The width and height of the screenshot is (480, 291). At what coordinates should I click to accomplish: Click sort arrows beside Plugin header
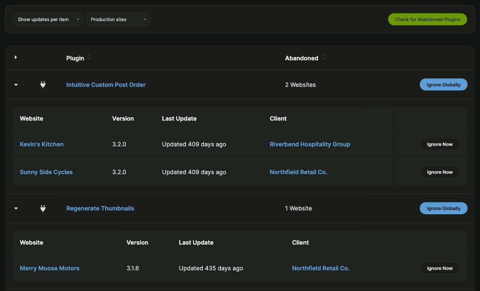click(x=89, y=57)
